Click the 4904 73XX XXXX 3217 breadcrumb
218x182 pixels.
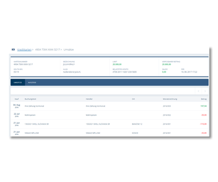pyautogui.click(x=47, y=49)
